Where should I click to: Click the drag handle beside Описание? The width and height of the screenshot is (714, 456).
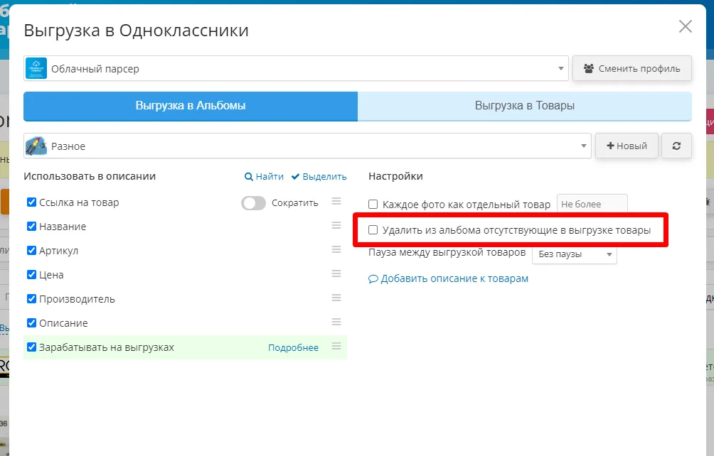click(x=336, y=322)
